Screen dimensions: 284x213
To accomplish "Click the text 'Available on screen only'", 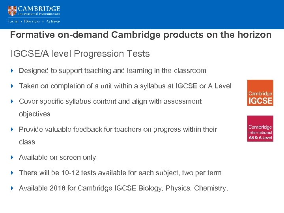I will [57, 157].
